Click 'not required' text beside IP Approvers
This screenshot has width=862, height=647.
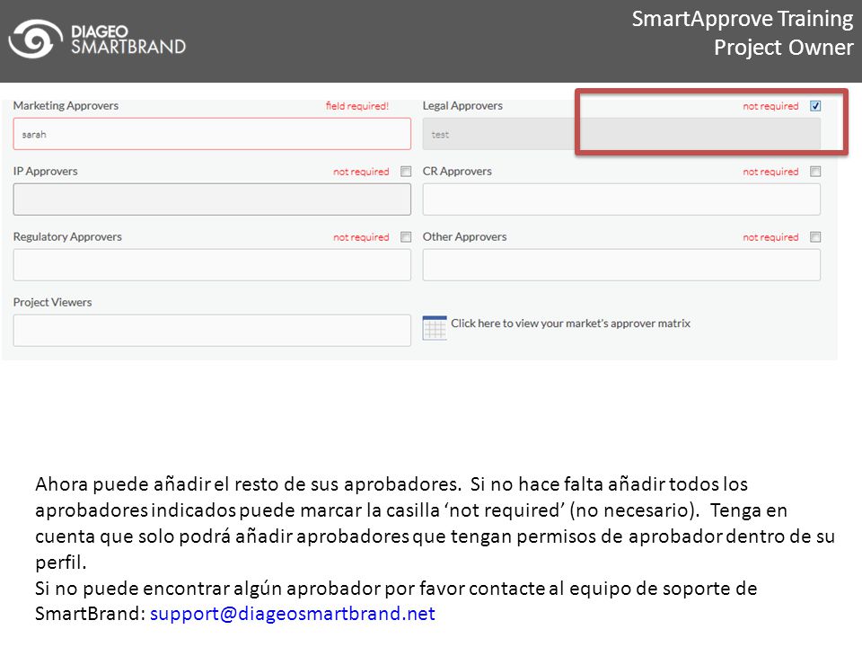click(361, 172)
